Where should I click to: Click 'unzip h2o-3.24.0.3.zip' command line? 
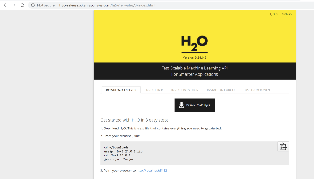coord(123,151)
